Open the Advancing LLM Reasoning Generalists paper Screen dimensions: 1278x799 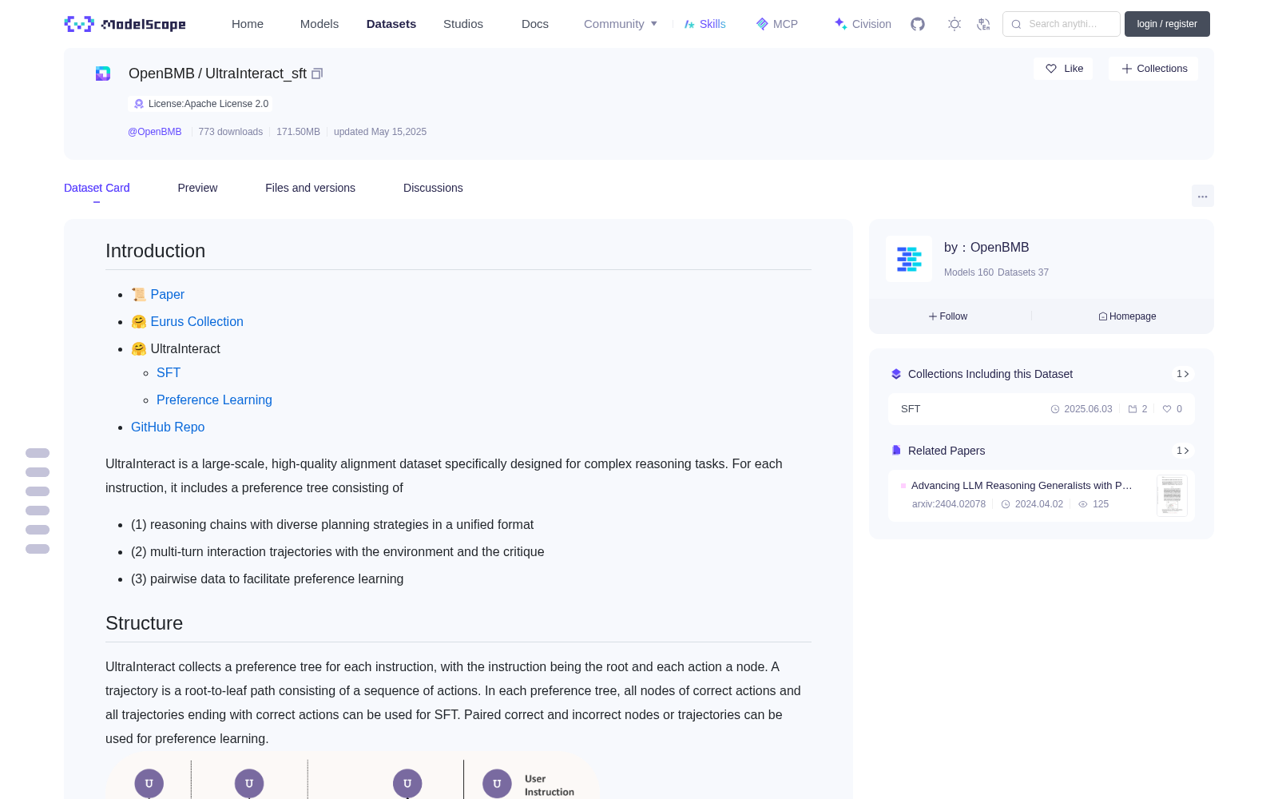(1022, 485)
